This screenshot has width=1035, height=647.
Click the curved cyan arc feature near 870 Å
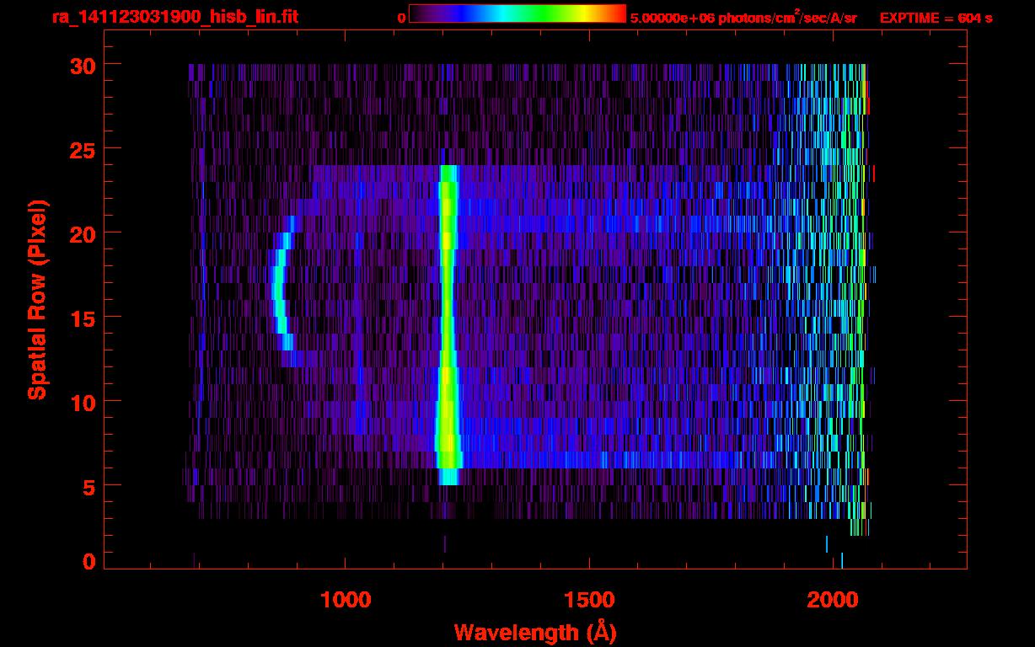(283, 291)
